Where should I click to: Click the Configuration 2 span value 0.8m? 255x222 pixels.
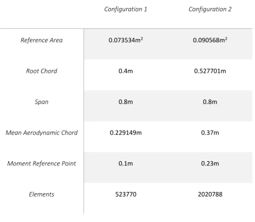point(210,102)
